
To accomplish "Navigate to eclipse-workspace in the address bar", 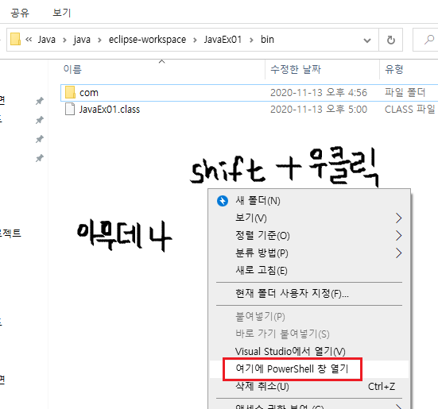I will click(147, 40).
